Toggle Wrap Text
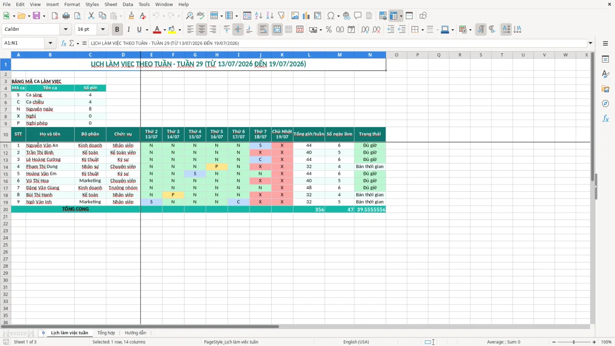 [x=263, y=30]
